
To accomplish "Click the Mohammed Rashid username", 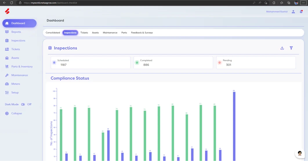I will [277, 12].
